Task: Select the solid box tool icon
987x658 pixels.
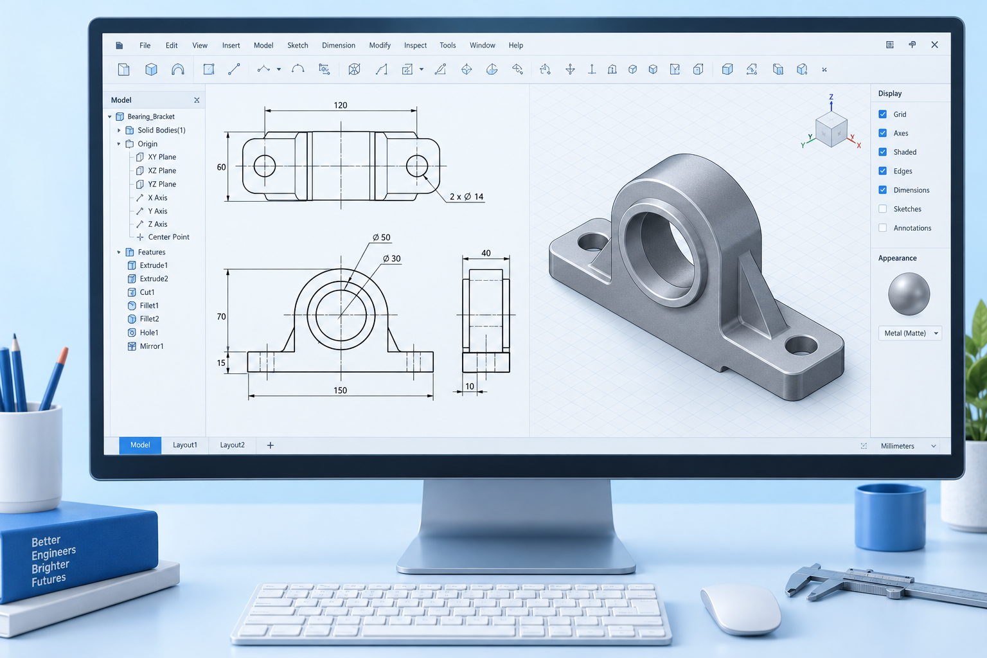Action: click(x=151, y=69)
